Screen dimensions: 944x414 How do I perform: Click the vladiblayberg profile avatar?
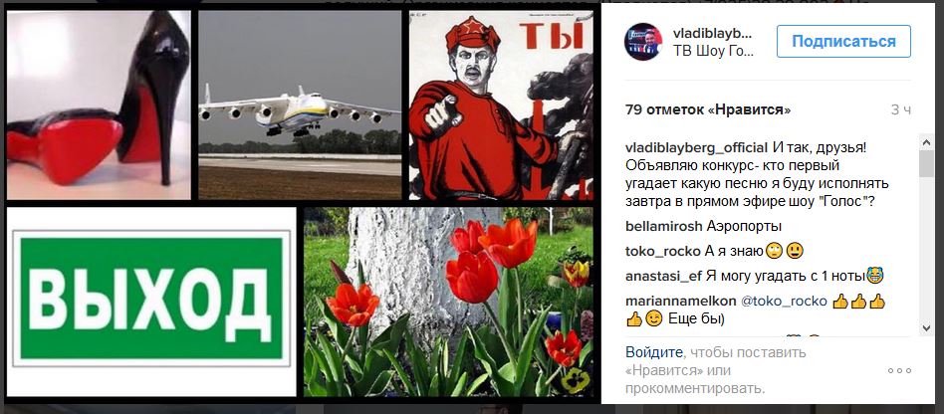click(x=643, y=42)
